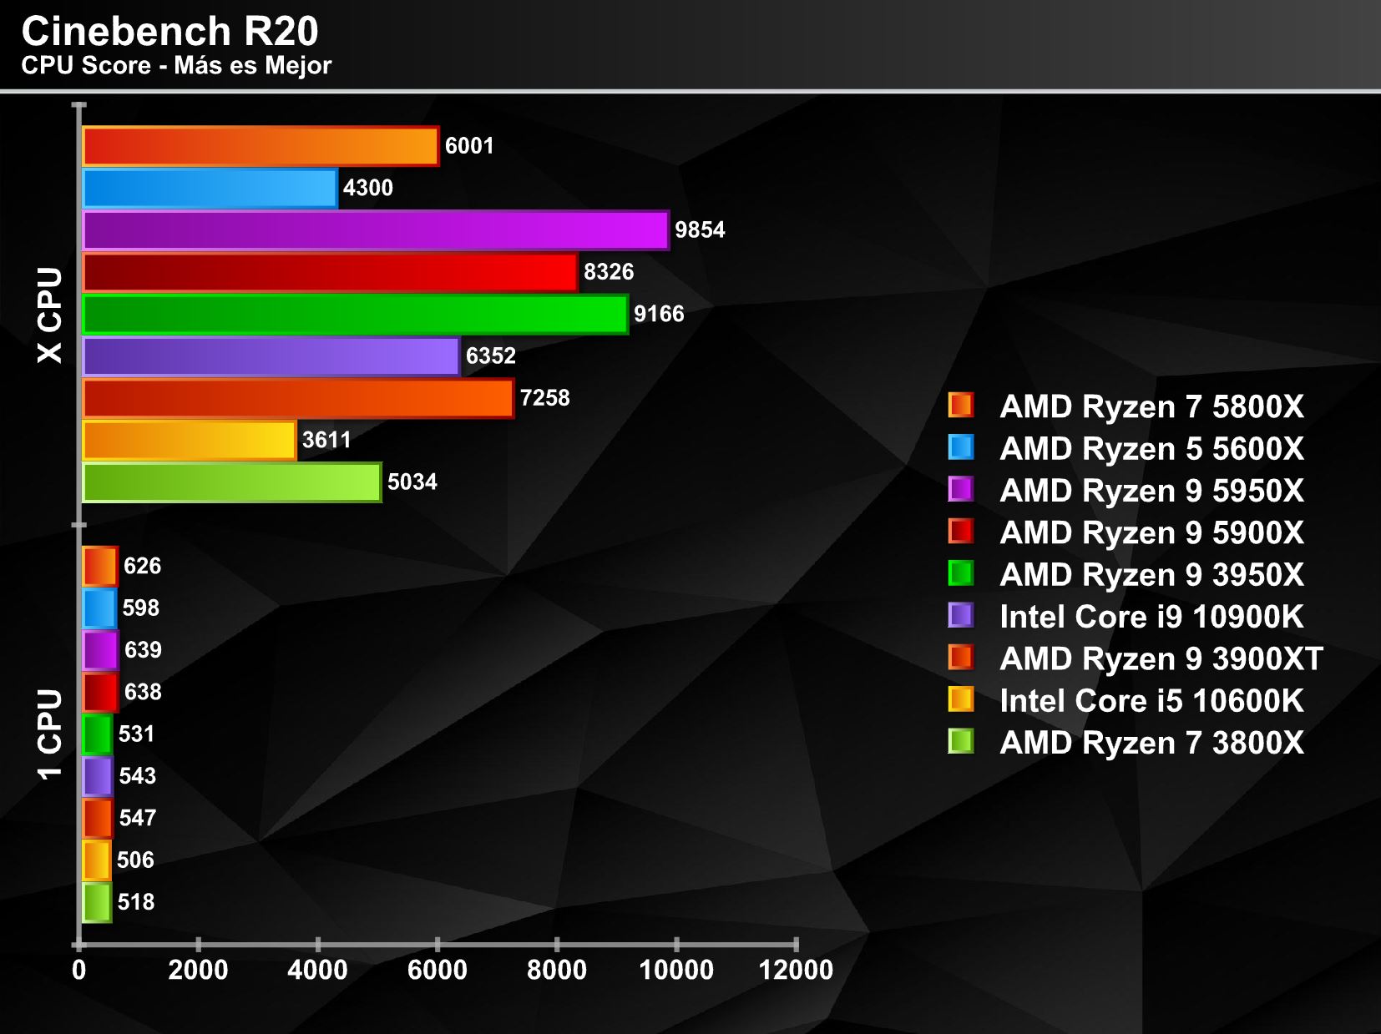Click the red Ryzen 9 5900X legend swatch
The height and width of the screenshot is (1034, 1381).
pos(961,531)
